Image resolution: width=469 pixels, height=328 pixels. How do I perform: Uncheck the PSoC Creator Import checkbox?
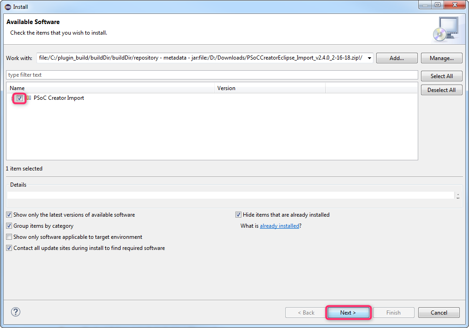[x=19, y=98]
